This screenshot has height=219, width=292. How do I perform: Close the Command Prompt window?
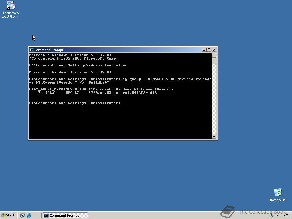point(214,50)
